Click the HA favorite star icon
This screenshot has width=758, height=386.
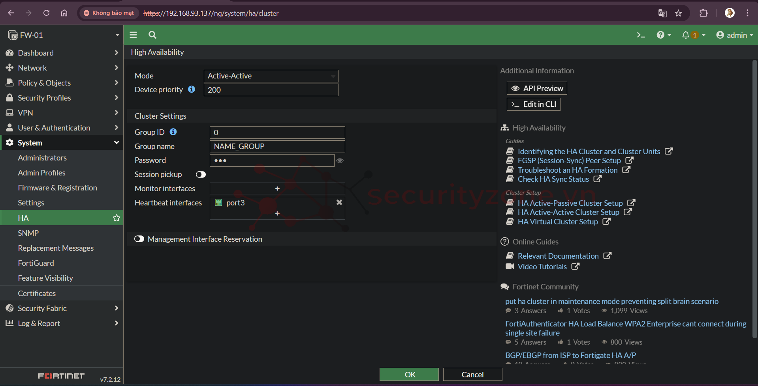coord(117,218)
